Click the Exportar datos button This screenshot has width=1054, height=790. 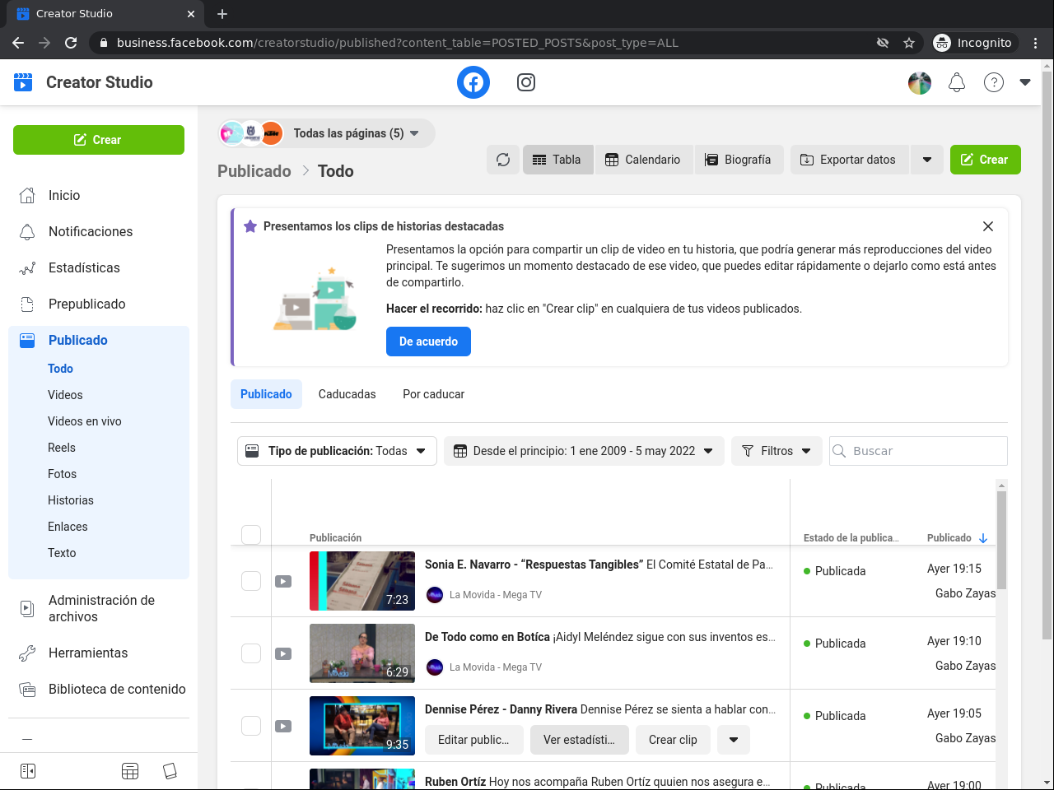(849, 160)
